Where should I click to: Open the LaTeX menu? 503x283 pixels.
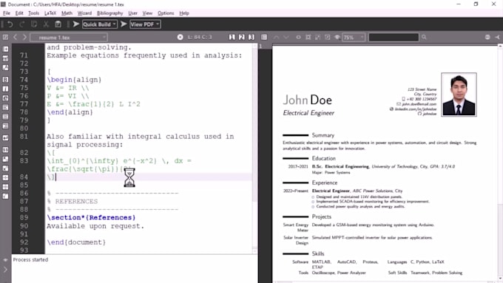50,13
